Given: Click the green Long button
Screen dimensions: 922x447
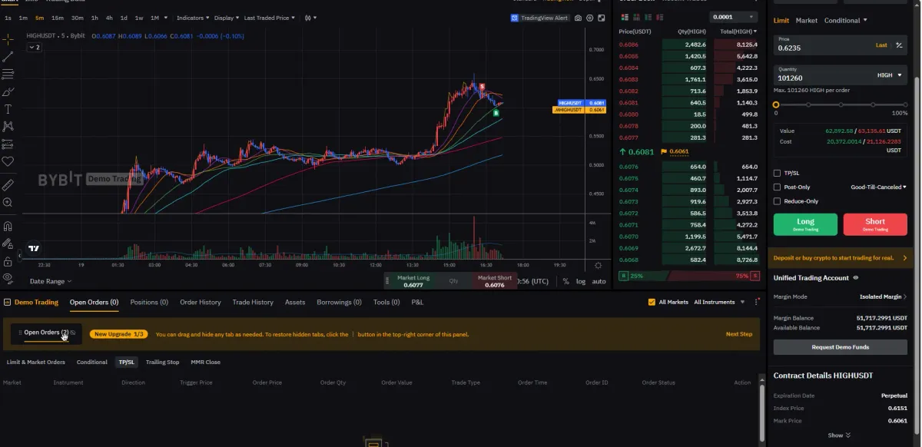Looking at the screenshot, I should [x=805, y=224].
